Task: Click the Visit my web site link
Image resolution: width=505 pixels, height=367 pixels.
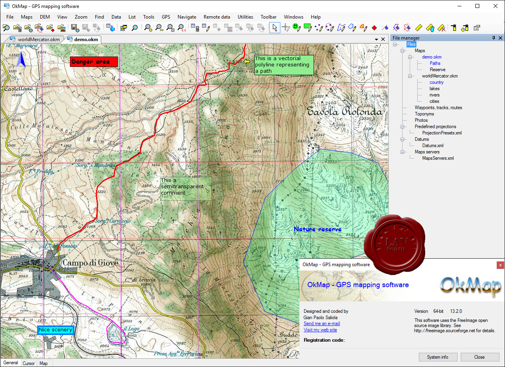Action: tap(320, 330)
